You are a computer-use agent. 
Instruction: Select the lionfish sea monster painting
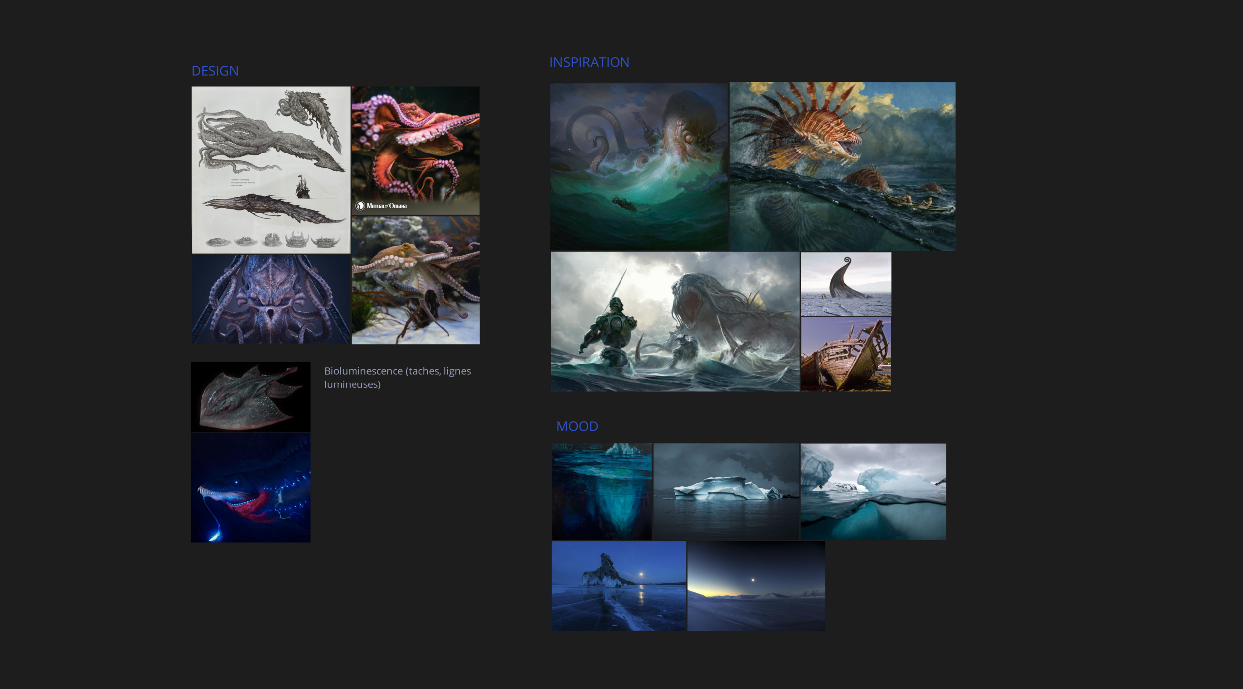click(842, 166)
